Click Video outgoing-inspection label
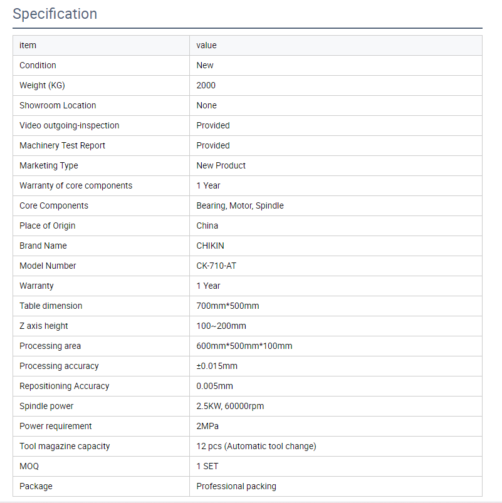 [70, 125]
